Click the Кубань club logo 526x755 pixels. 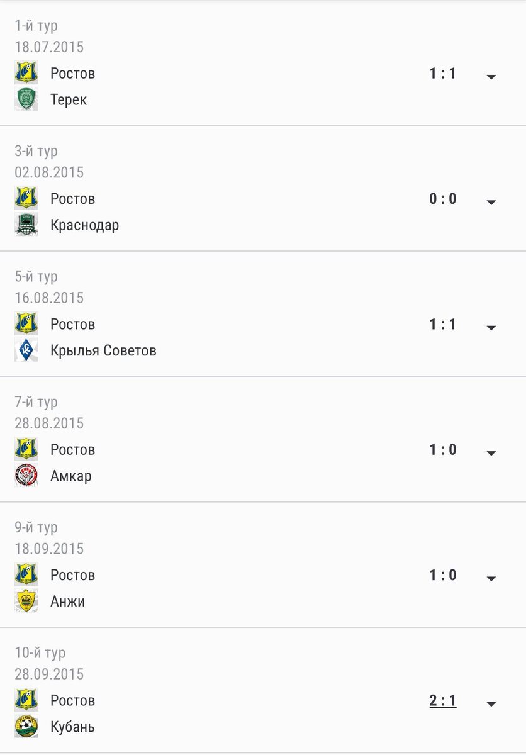(26, 727)
